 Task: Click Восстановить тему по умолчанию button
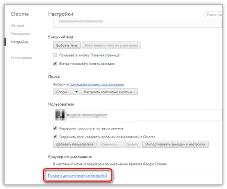(111, 46)
